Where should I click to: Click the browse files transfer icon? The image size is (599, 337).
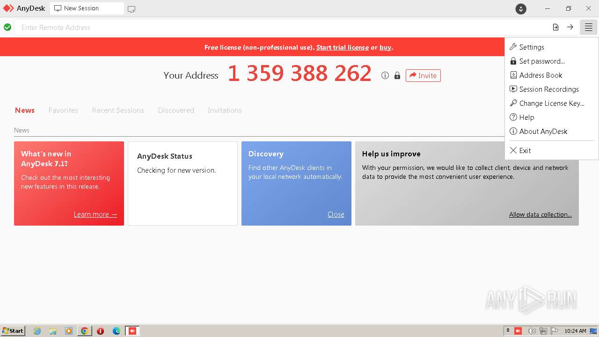555,27
